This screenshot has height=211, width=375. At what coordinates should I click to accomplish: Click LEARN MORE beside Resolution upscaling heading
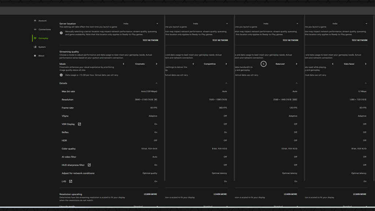(150, 194)
